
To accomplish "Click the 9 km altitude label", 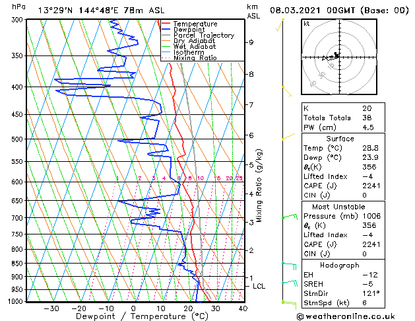I will click(251, 42).
